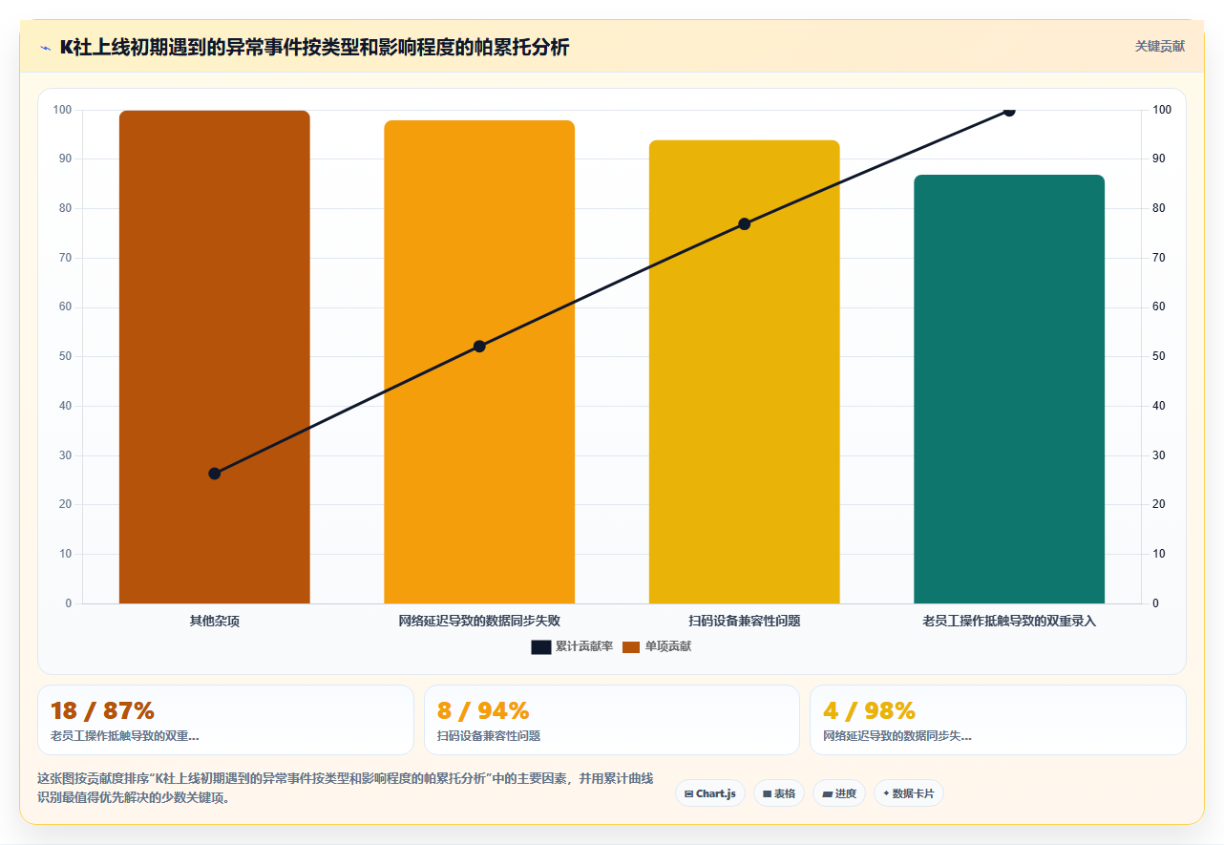Click x-axis label 扫码设备兼容性问题
This screenshot has height=845, width=1224.
tap(745, 621)
